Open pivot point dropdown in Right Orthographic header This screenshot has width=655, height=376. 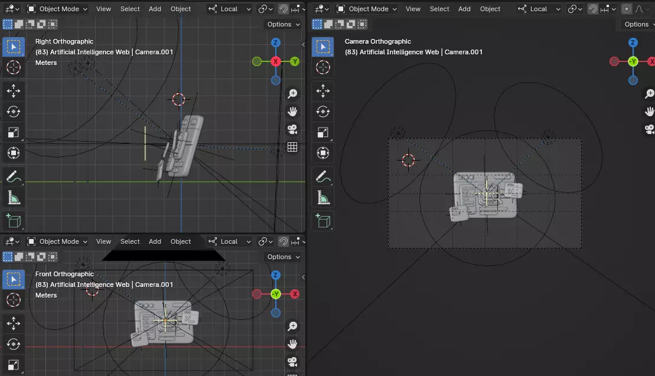tap(266, 9)
